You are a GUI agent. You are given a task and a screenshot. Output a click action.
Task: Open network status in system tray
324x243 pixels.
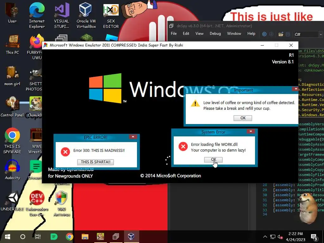click(x=273, y=237)
